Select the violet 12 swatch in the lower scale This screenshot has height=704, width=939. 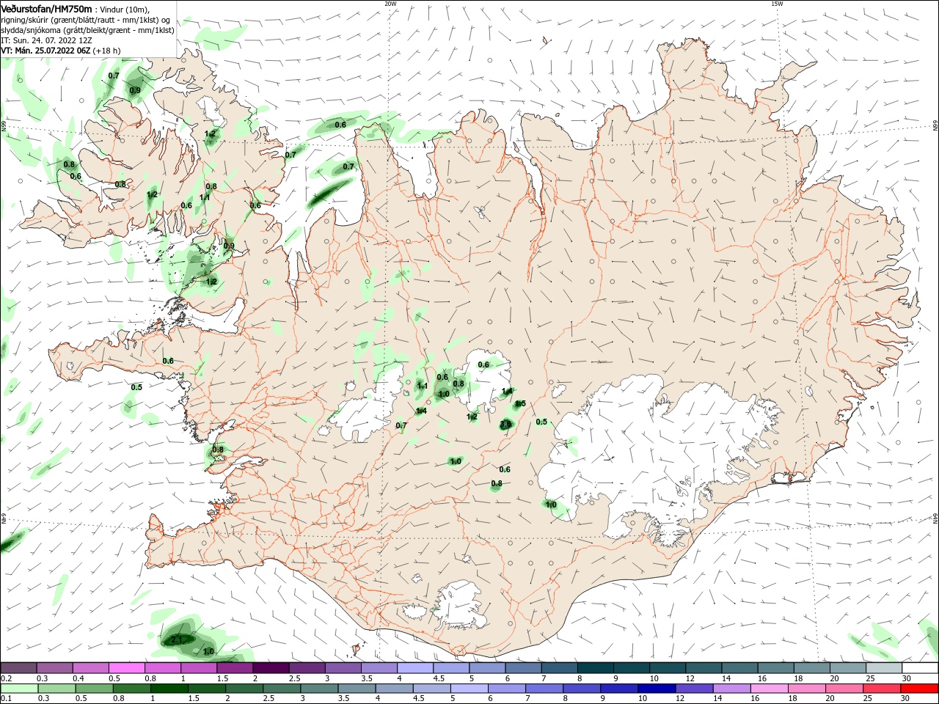coord(694,689)
